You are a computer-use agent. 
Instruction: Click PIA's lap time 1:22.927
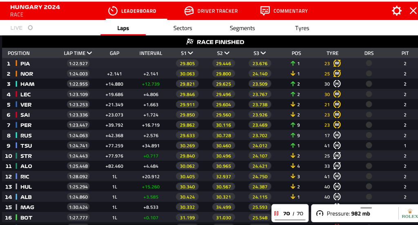(78, 63)
